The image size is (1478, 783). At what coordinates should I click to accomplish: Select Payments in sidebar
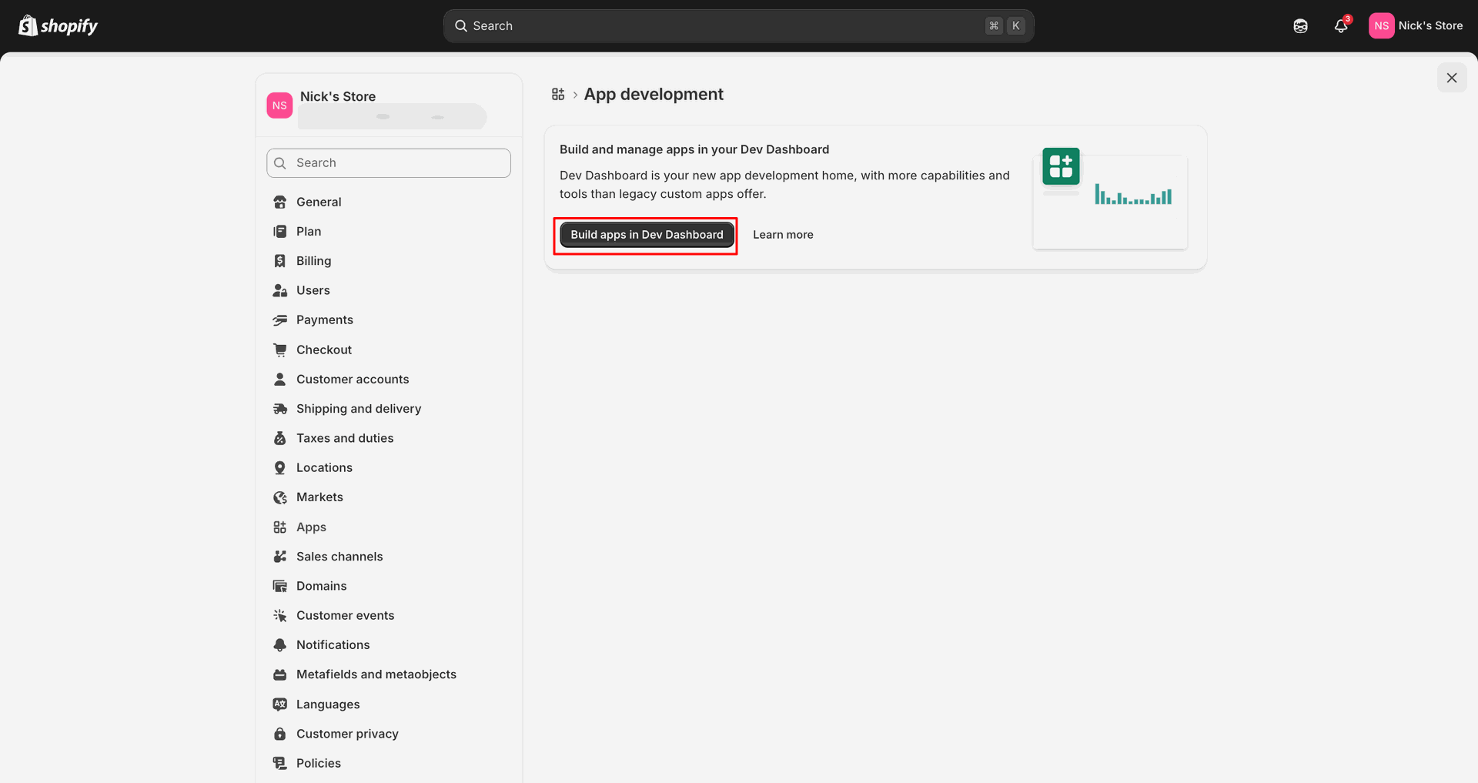325,320
